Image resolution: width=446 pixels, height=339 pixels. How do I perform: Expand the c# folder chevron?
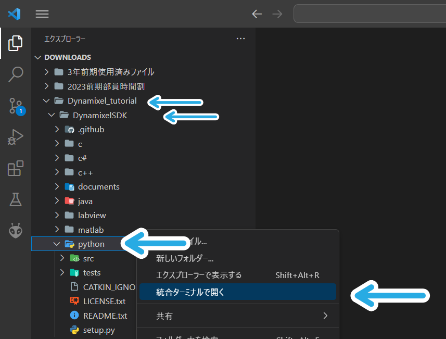pos(57,158)
